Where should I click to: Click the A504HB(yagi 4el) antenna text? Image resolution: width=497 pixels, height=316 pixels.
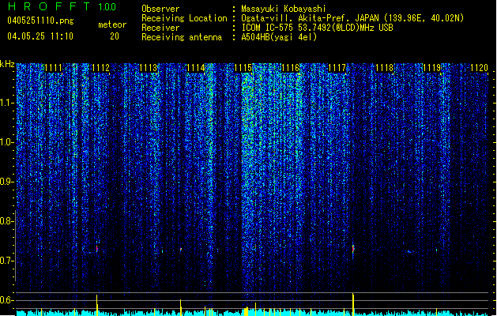tap(279, 37)
